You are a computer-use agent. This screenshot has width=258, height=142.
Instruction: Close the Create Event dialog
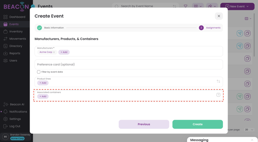(219, 16)
